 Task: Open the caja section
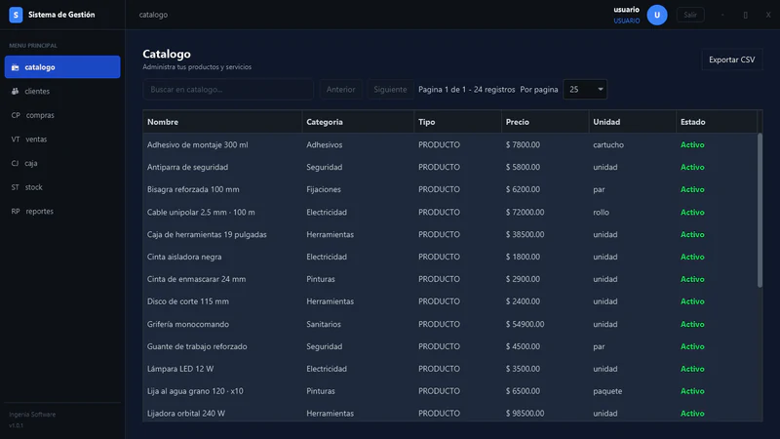[62, 163]
